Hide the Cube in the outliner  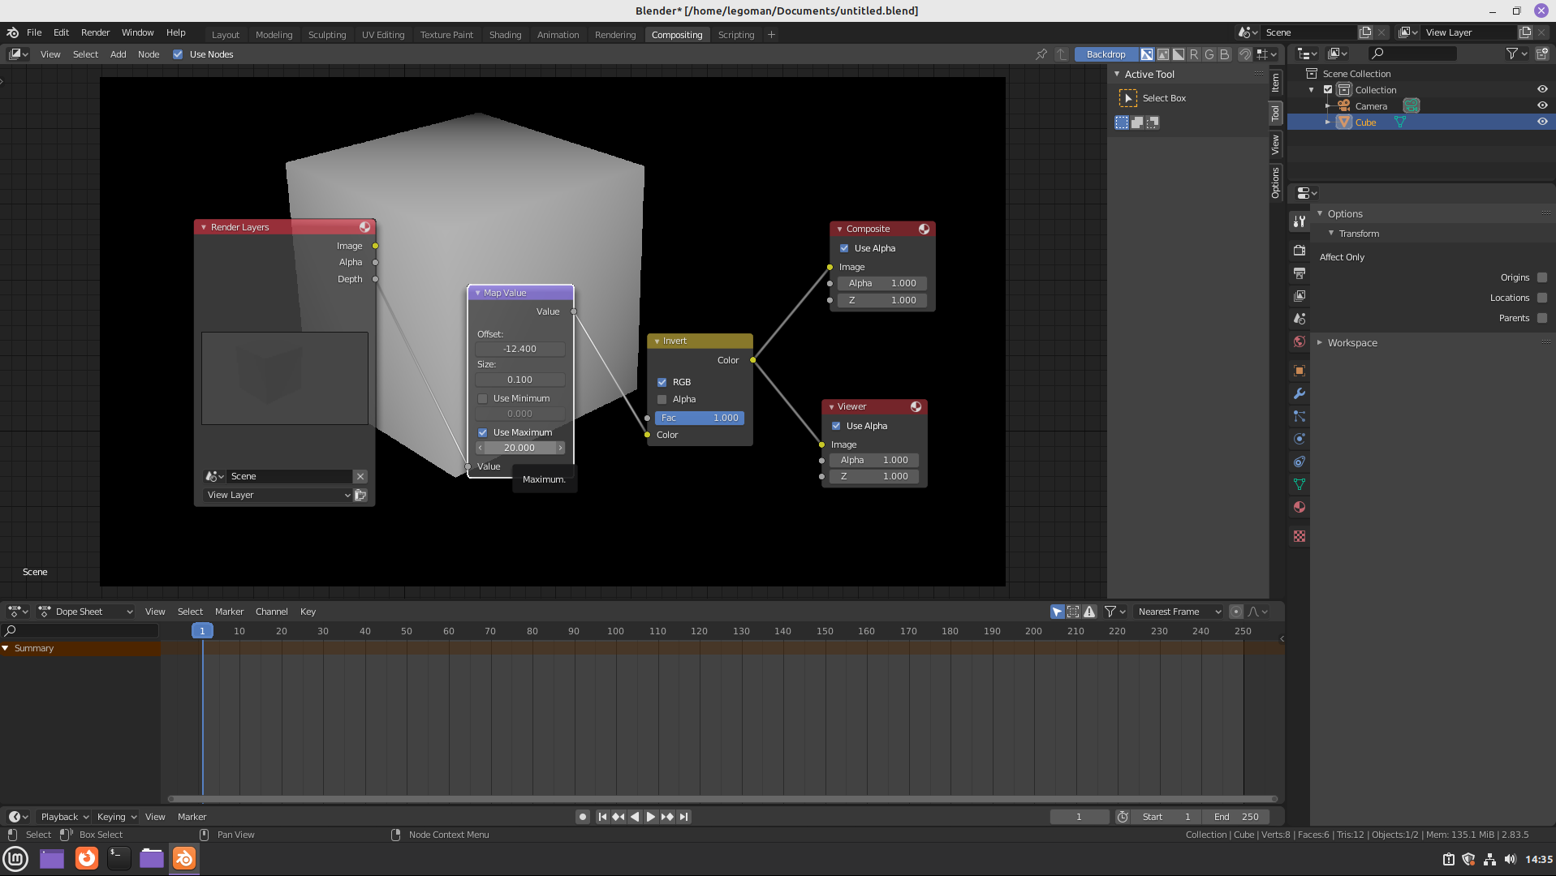[x=1542, y=122]
